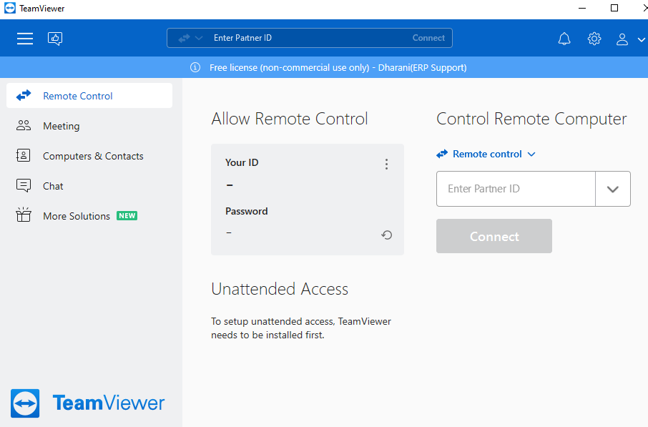Viewport: 648px width, 427px height.
Task: Open the hamburger menu
Action: tap(25, 39)
